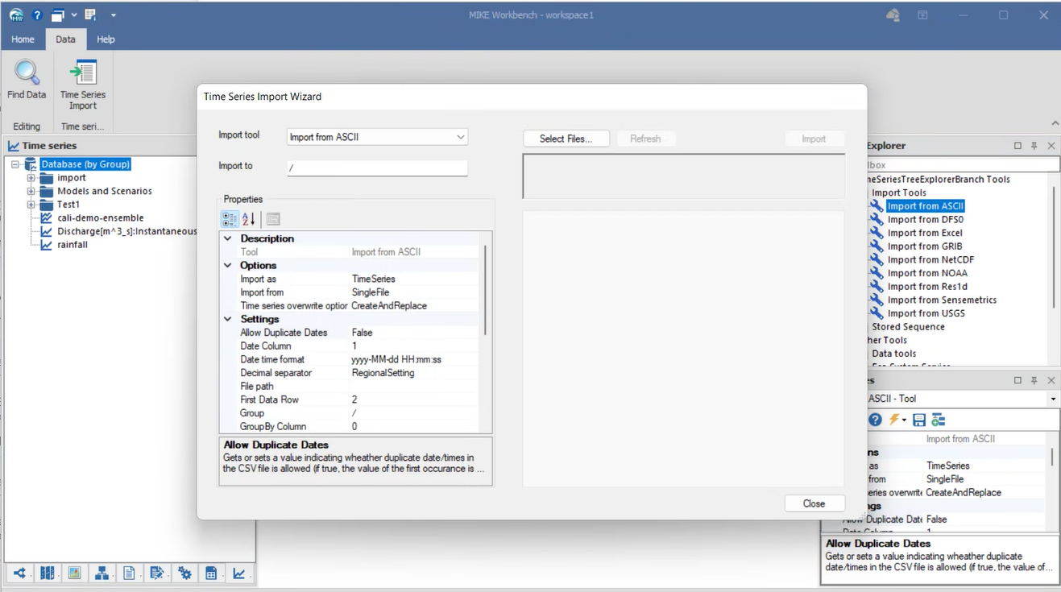This screenshot has height=592, width=1061.
Task: Collapse the Description property category
Action: point(228,238)
